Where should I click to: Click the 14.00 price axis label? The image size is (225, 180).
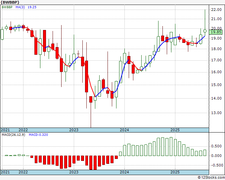pyautogui.click(x=216, y=98)
